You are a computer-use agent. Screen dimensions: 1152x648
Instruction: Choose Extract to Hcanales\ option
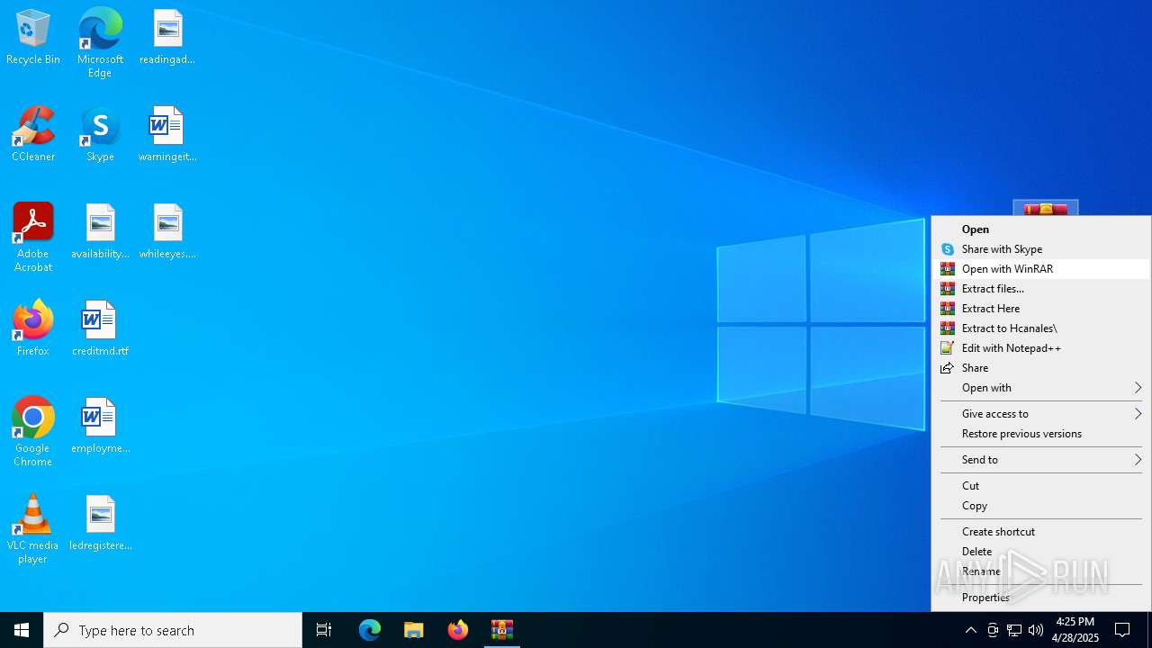[1041, 328]
